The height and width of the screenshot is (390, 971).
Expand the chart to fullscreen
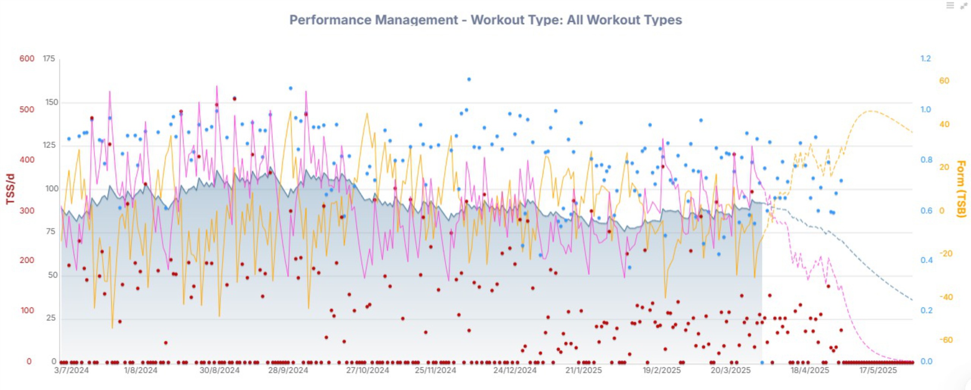964,6
